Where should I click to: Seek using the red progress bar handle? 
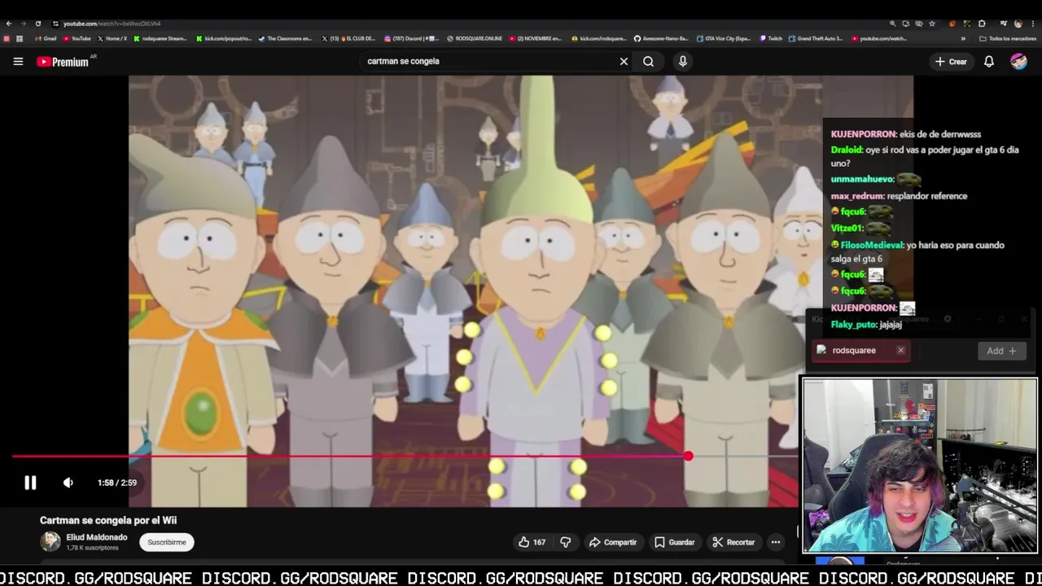click(689, 457)
